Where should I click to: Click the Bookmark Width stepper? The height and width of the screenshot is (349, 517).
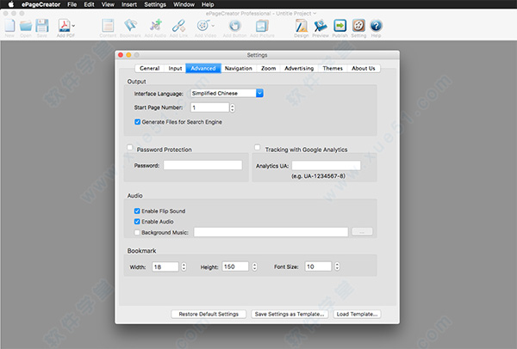pyautogui.click(x=184, y=266)
